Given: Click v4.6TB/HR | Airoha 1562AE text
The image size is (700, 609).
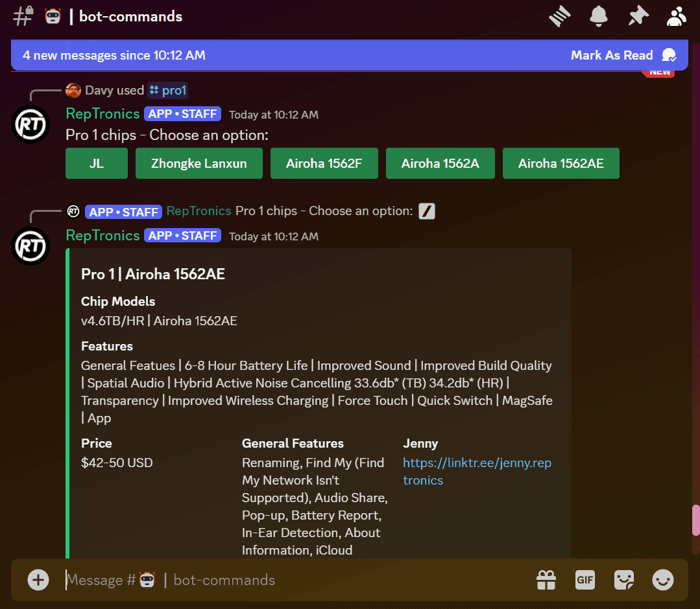Looking at the screenshot, I should [x=159, y=321].
